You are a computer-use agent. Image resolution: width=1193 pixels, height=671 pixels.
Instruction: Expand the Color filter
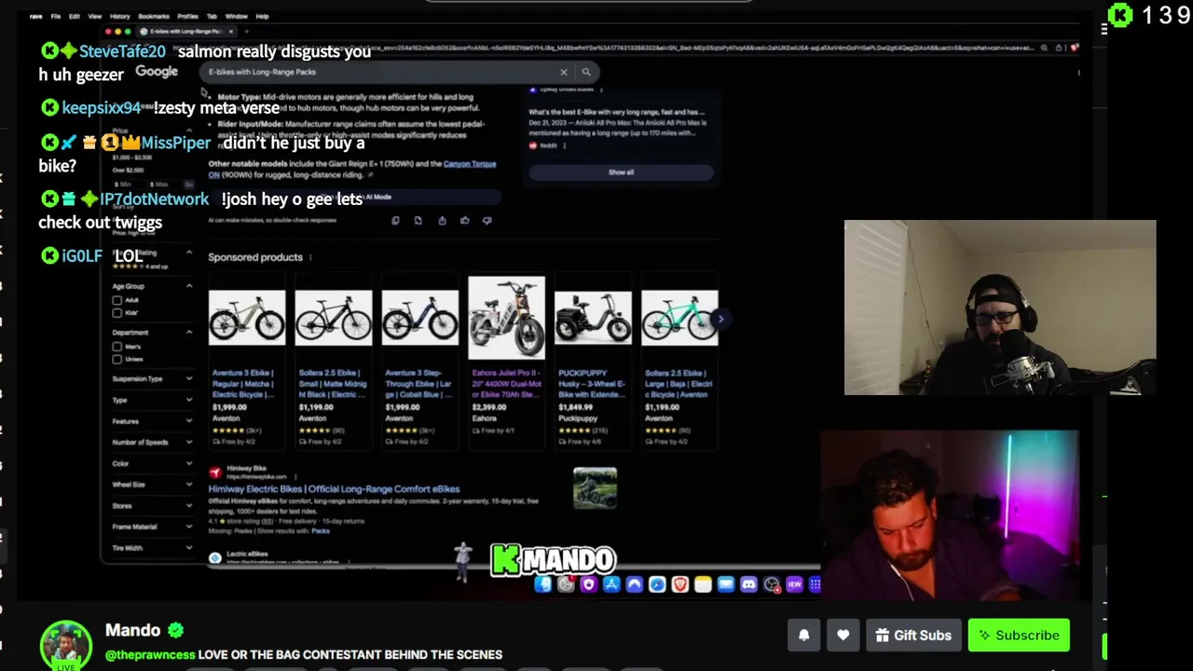click(189, 463)
